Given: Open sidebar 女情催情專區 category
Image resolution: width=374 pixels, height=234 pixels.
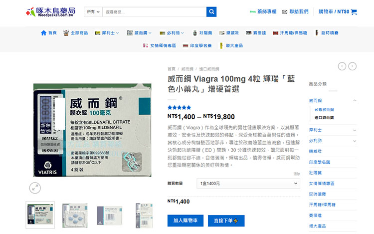Looking at the screenshot, I should pos(322,184).
